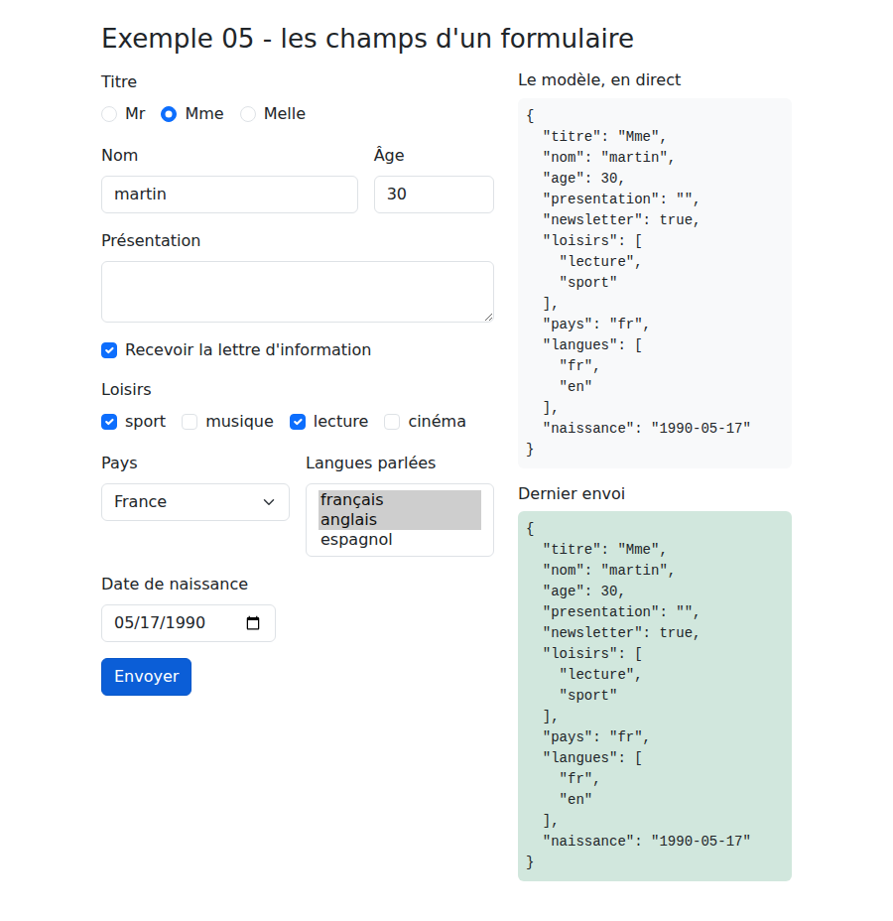The image size is (893, 921).
Task: Open the Pays dropdown showing France
Action: (x=195, y=502)
